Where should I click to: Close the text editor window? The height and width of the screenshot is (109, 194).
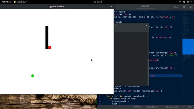click(x=191, y=7)
